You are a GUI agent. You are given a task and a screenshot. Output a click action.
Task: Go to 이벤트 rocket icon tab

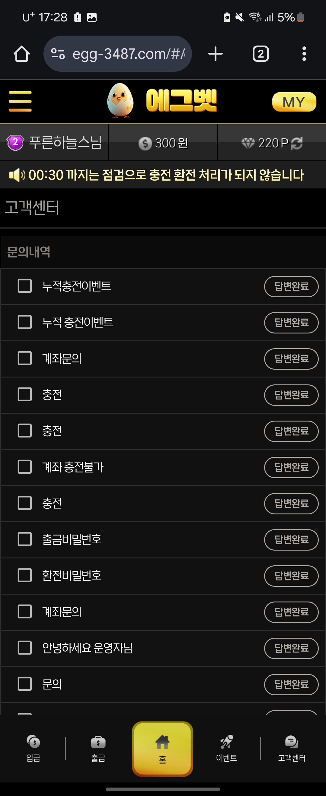[x=226, y=748]
